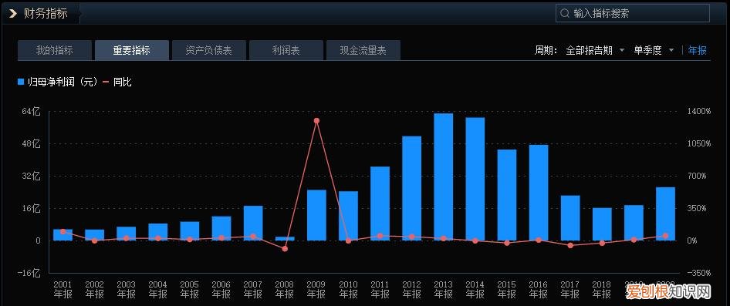The height and width of the screenshot is (306, 730).
Task: Click the -350% right axis label
Action: click(x=699, y=273)
